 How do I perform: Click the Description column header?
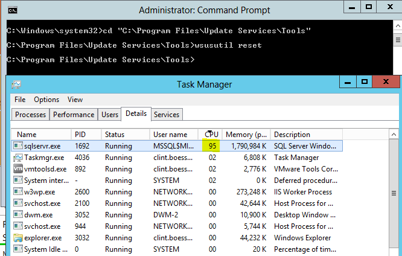click(292, 135)
